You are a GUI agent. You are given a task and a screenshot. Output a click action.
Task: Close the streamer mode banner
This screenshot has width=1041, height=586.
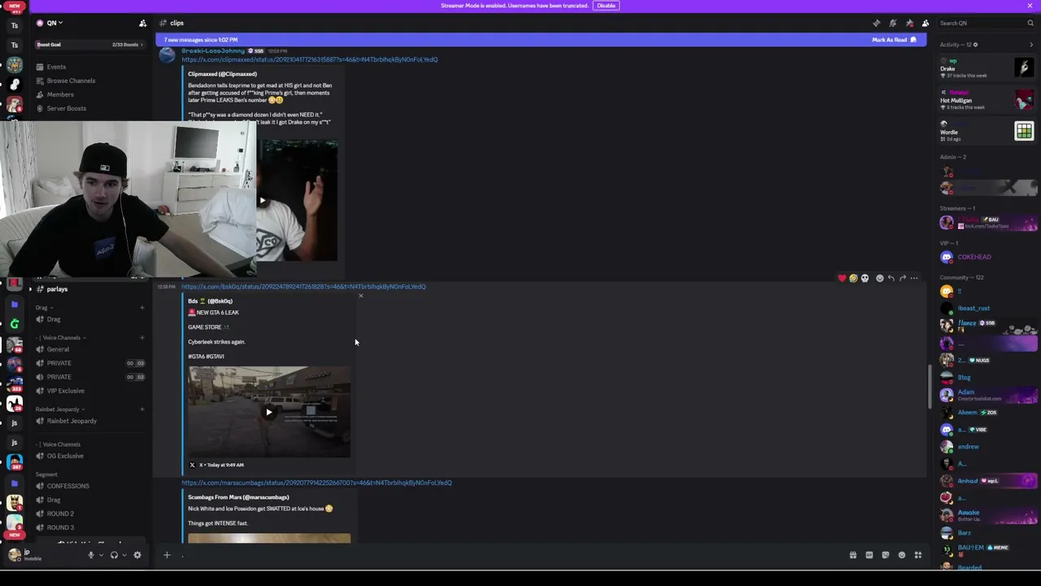tap(1030, 6)
